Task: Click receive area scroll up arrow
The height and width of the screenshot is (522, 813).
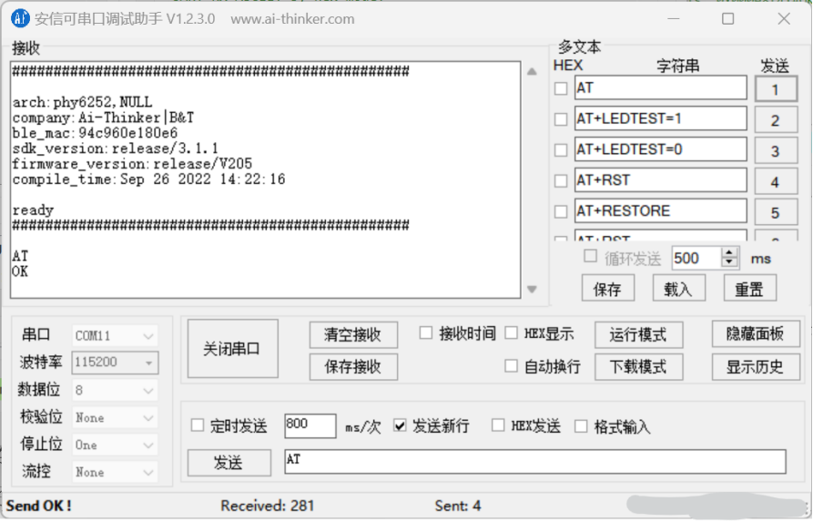Action: click(x=532, y=72)
